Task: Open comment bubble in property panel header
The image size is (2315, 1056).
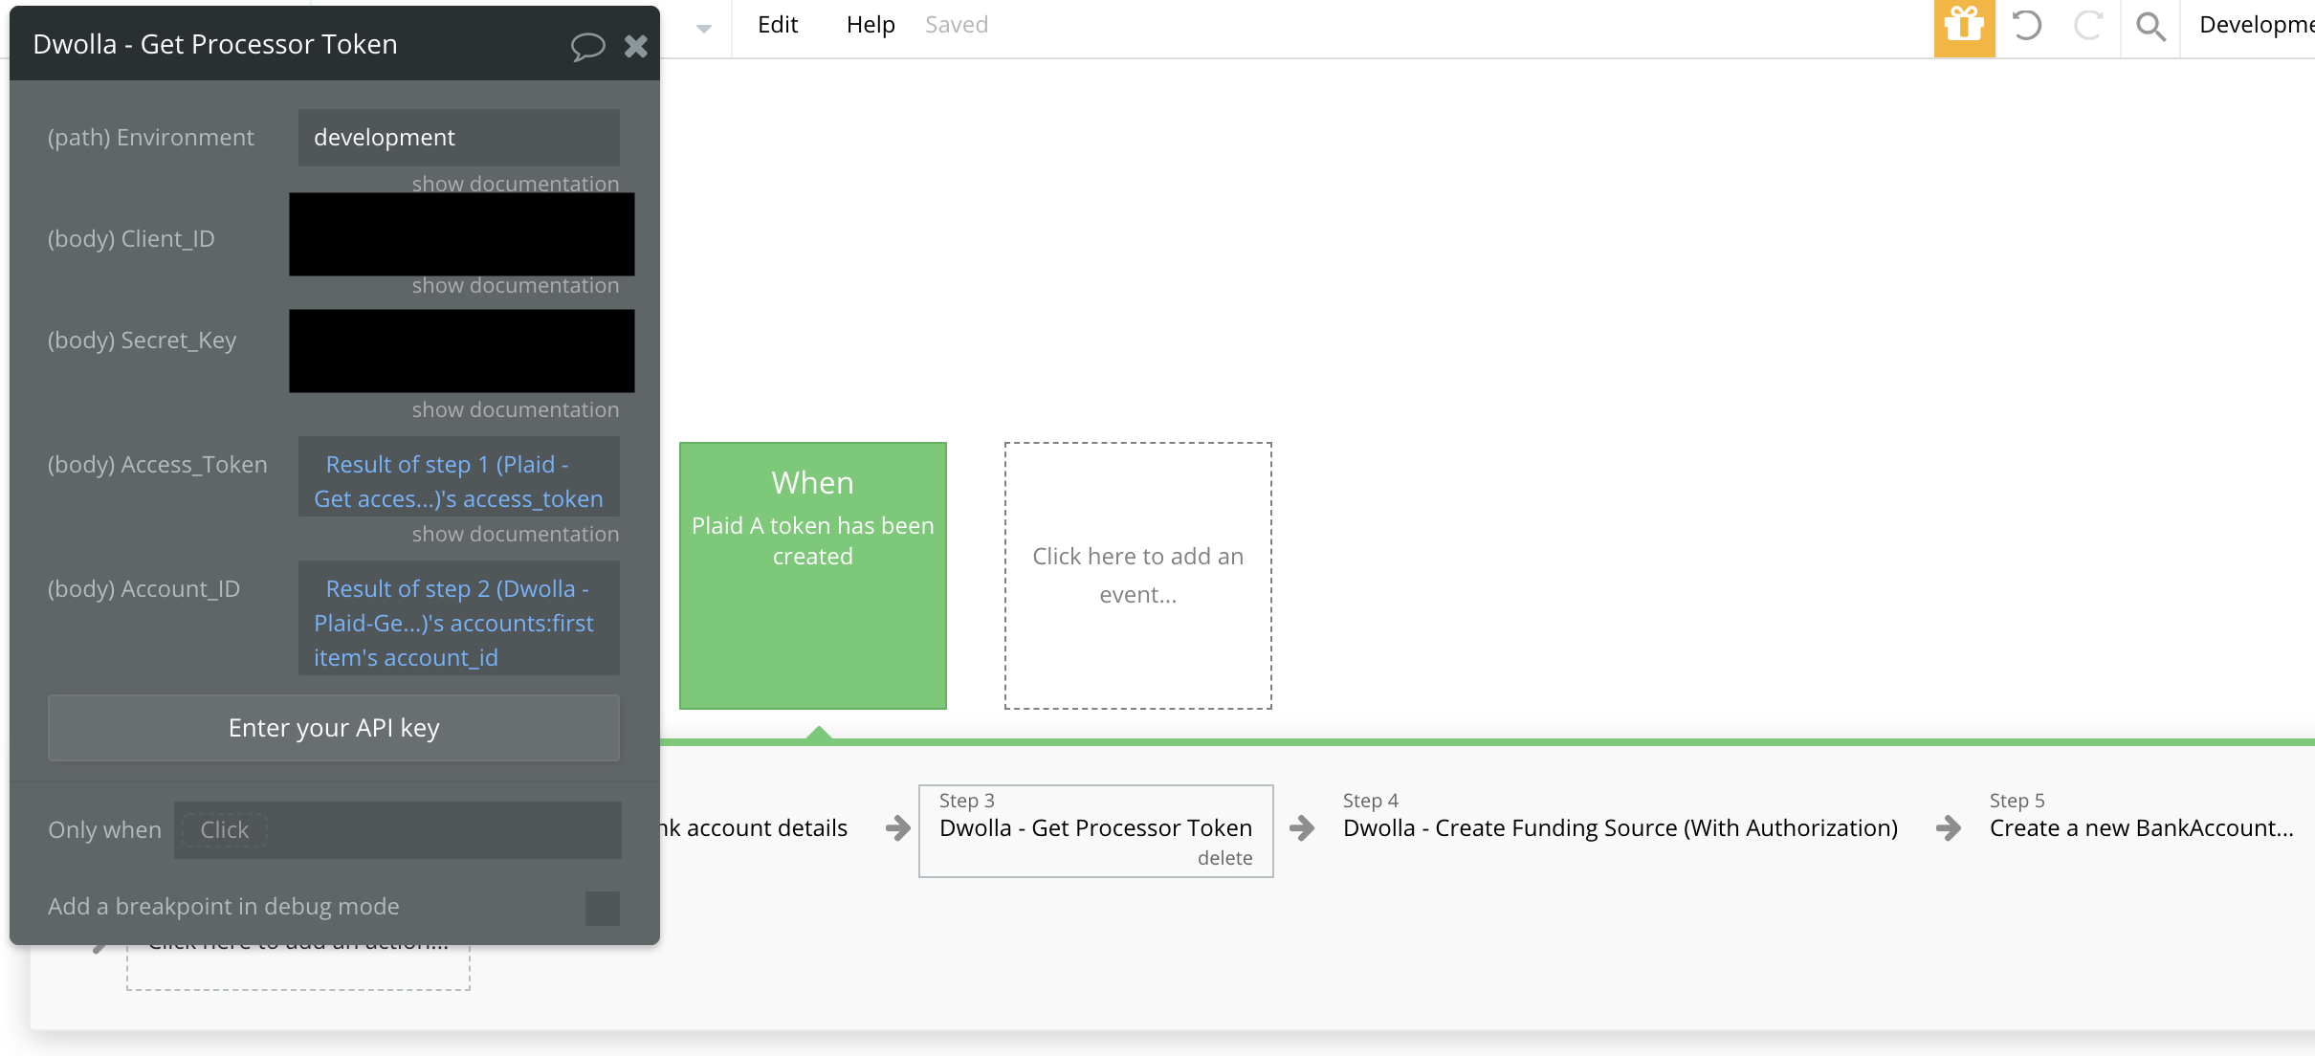Action: point(587,46)
